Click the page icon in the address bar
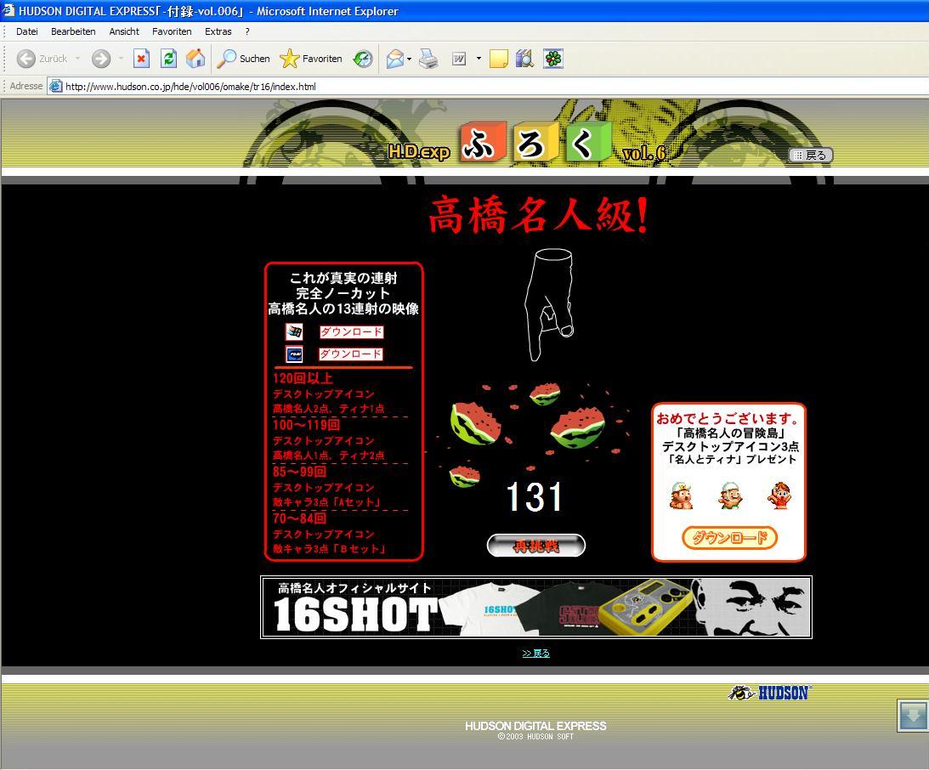This screenshot has width=929, height=770. (56, 87)
